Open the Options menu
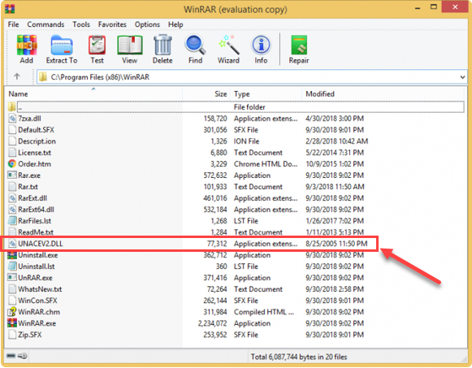The width and height of the screenshot is (472, 368). click(147, 24)
